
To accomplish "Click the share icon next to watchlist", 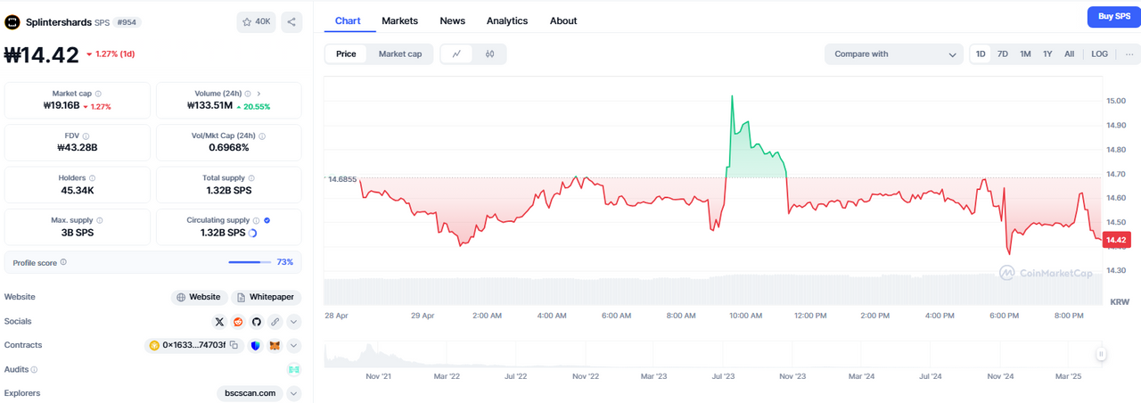I will point(291,21).
